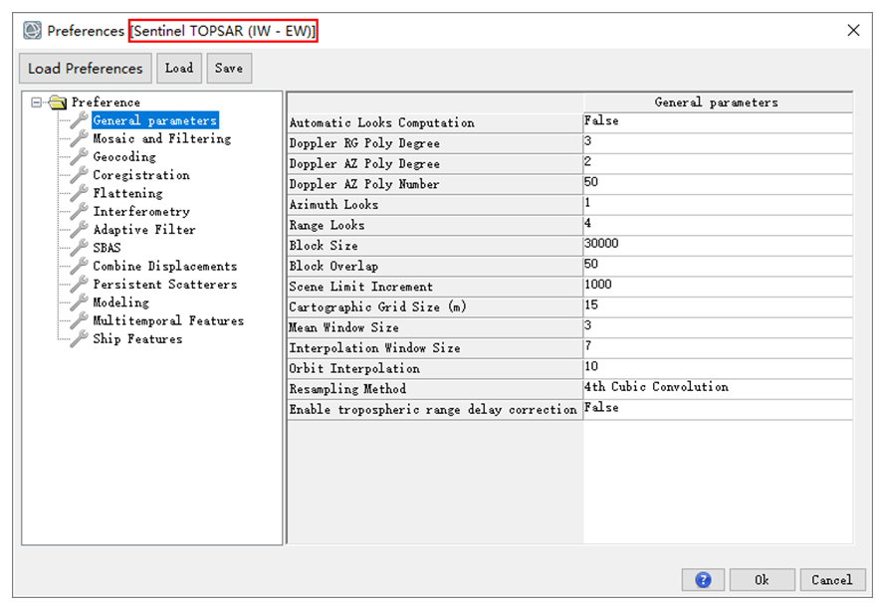Click the wrench icon beside Multitemporal Features
Viewport: 882px width, 603px height.
[x=80, y=320]
